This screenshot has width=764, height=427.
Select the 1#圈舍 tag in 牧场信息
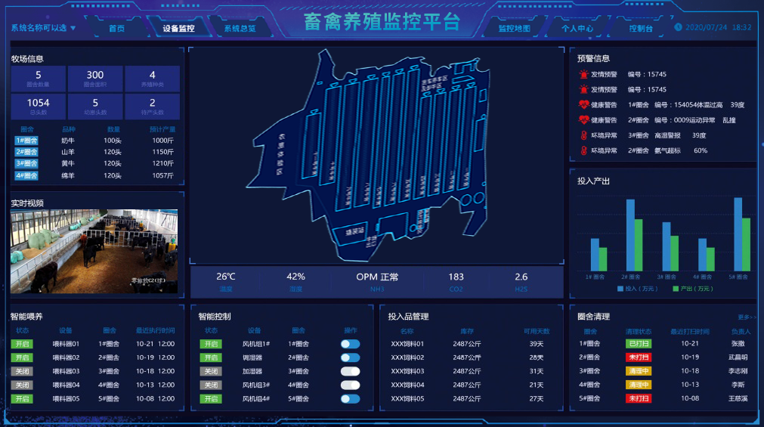pyautogui.click(x=26, y=140)
